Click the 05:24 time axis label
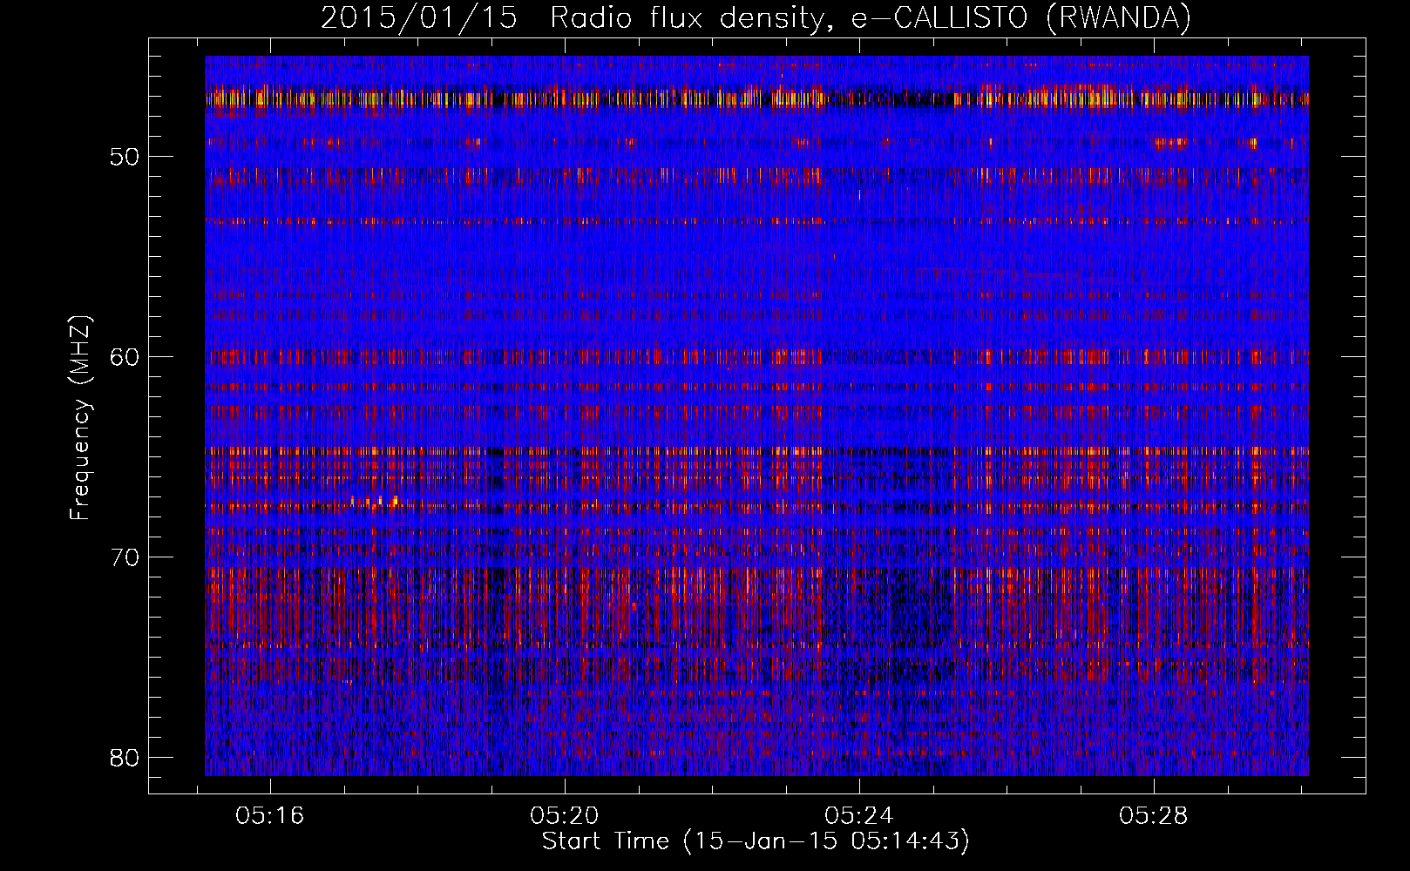 tap(858, 816)
